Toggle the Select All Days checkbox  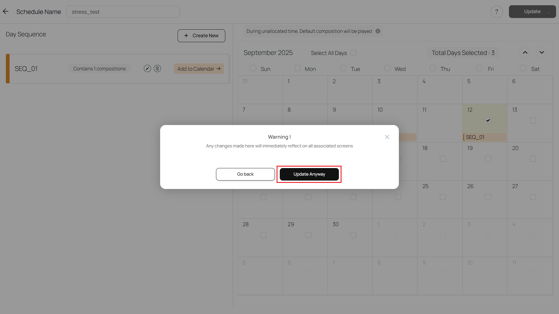click(x=353, y=53)
